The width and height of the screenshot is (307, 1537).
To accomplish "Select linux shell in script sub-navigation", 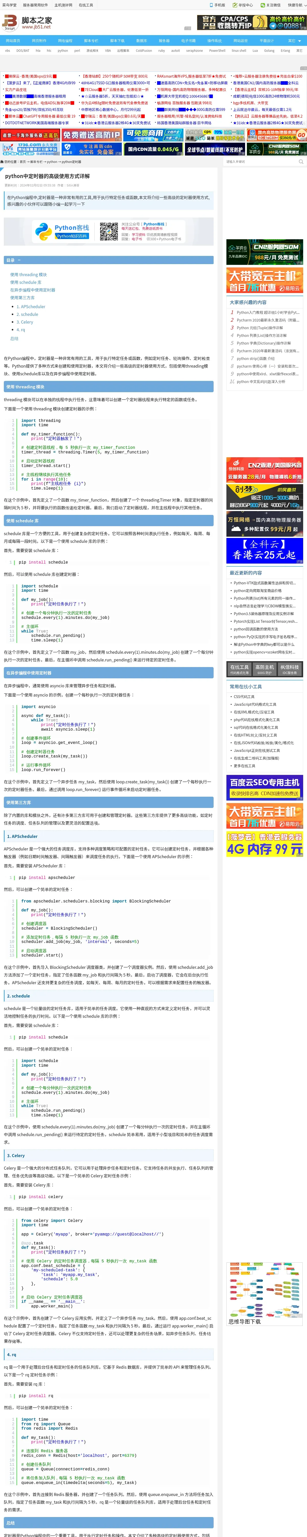I will point(239,51).
